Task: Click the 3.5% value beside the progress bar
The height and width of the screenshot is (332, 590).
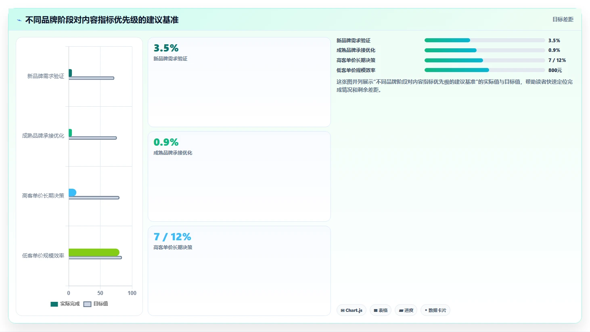Action: coord(554,41)
